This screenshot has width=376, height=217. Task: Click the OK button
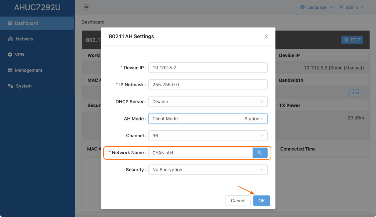pos(261,201)
